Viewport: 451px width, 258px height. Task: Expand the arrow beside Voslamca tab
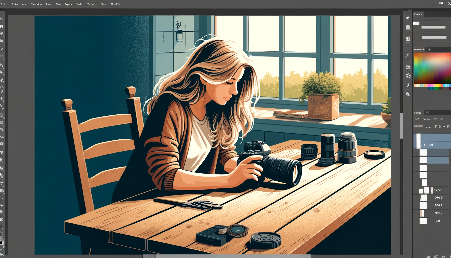(x=429, y=49)
